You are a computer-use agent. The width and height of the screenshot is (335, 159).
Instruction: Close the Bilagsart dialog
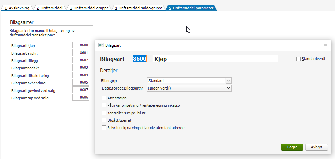click(325, 45)
